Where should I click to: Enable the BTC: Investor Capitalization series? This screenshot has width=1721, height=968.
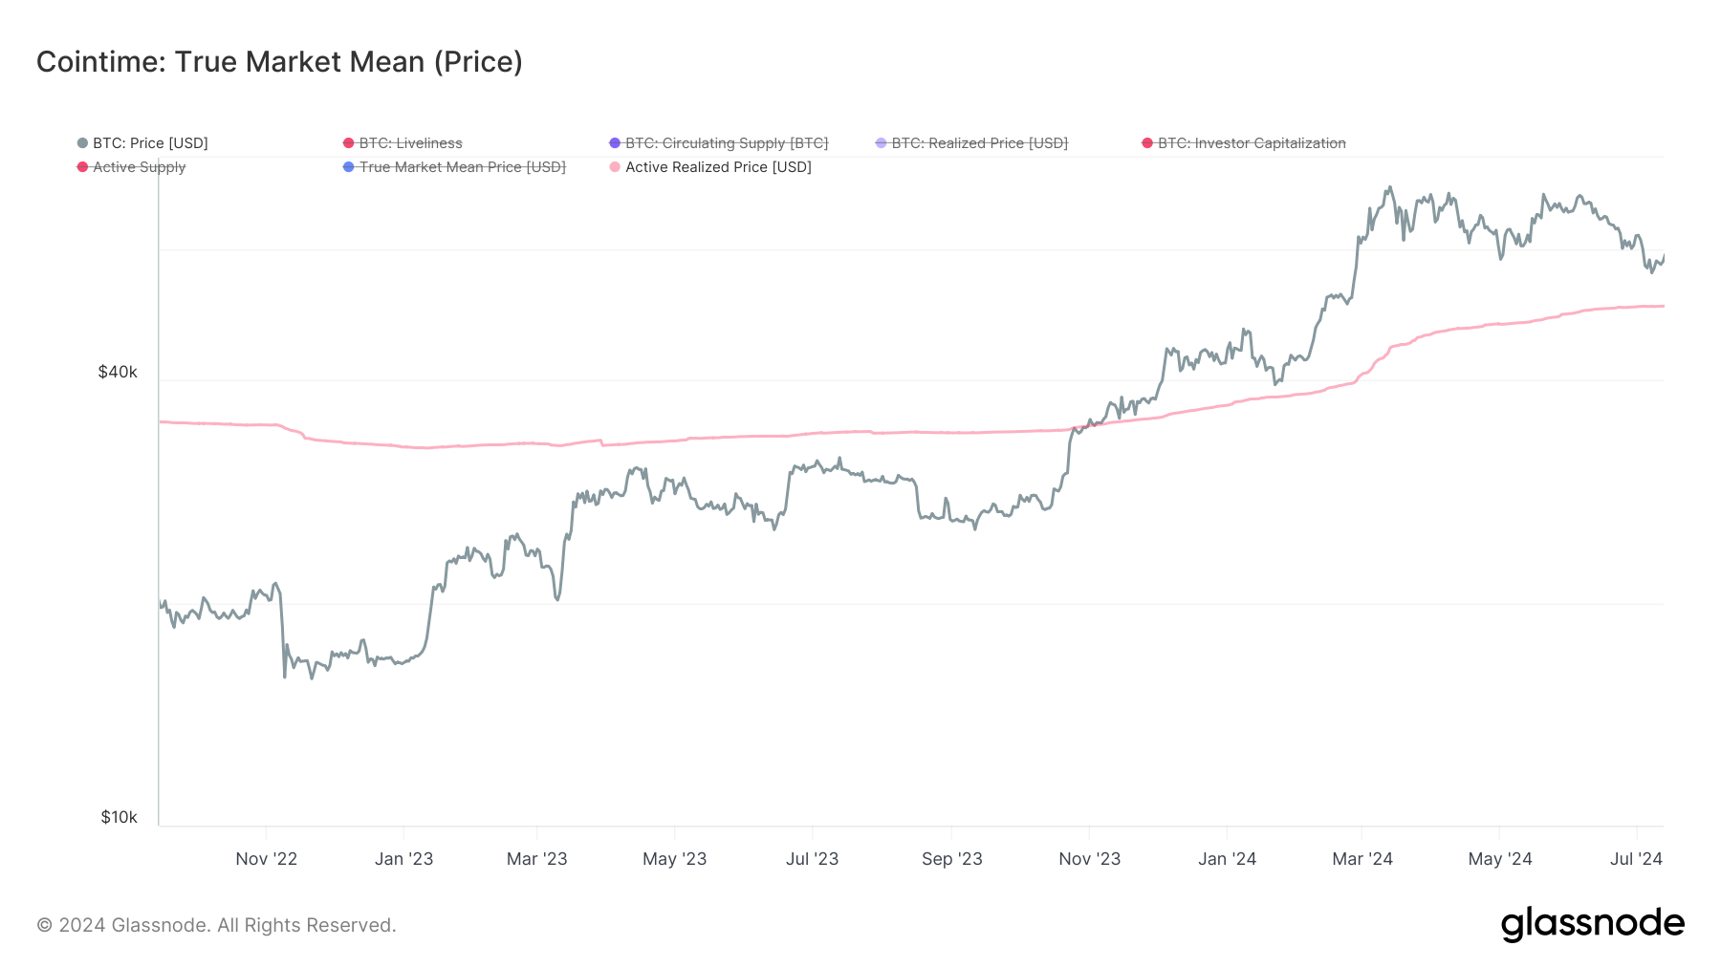tap(1244, 143)
